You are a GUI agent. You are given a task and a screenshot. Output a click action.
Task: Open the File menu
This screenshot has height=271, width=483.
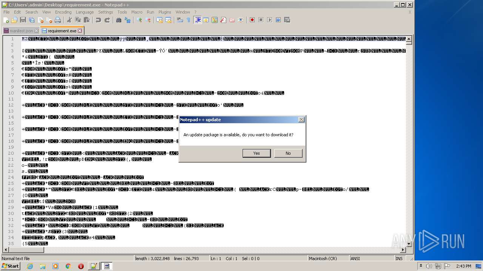6,12
